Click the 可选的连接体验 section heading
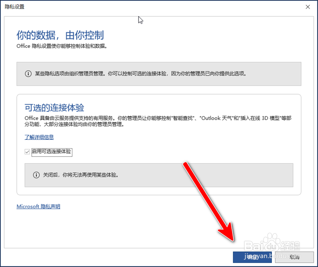 (54, 107)
